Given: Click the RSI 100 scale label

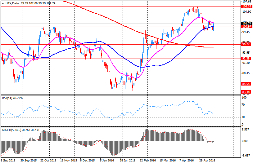Looking at the screenshot, I should tap(244, 98).
